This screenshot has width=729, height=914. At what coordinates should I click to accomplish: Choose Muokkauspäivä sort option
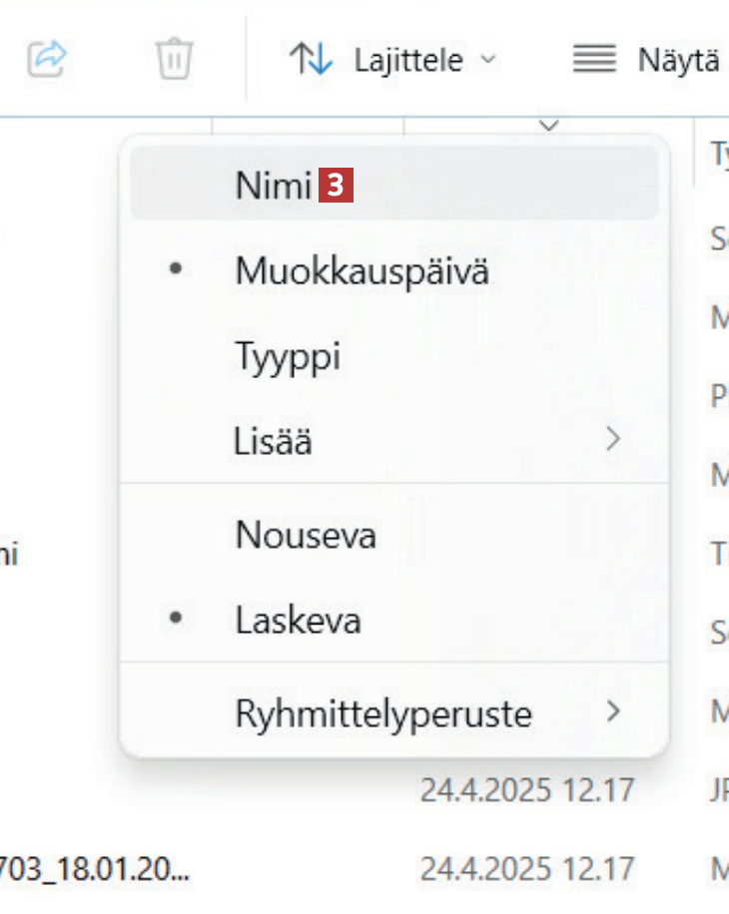coord(362,271)
